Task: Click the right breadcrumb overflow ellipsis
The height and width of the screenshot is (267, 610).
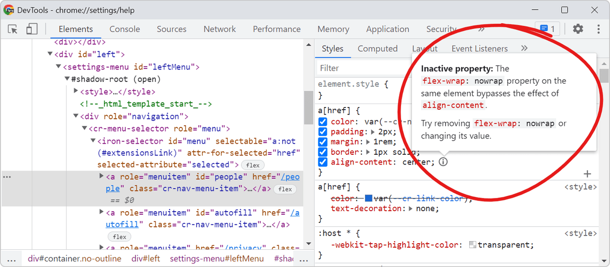Action: pos(303,259)
